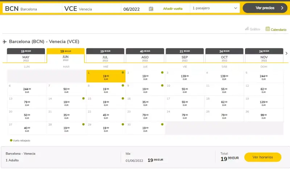The height and width of the screenshot is (169, 290).
Task: Choose June 15 discounted fare
Action: pyautogui.click(x=106, y=102)
